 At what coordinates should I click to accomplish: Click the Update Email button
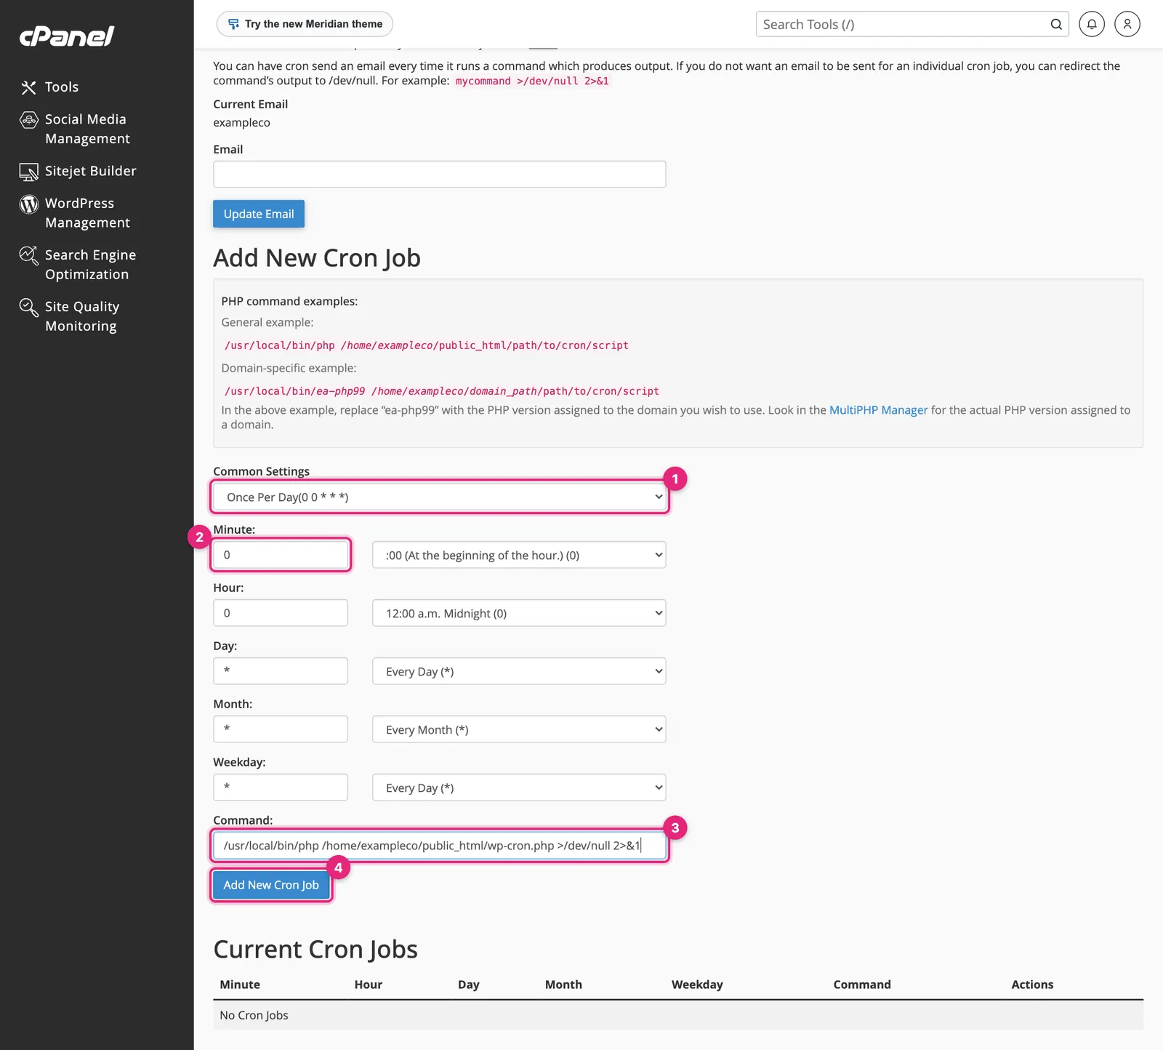(259, 214)
